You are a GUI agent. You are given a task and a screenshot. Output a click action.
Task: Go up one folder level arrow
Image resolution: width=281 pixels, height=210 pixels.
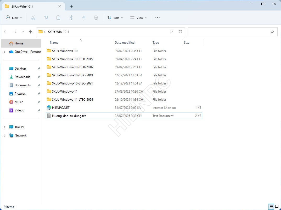[x=30, y=32]
